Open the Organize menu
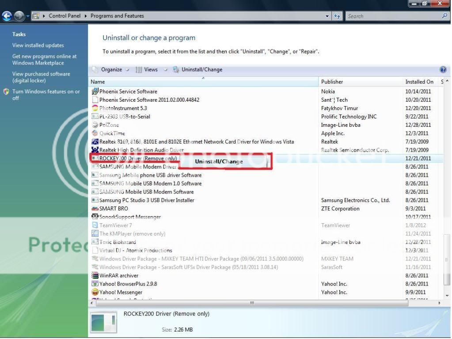 (111, 69)
